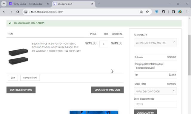Click the Belkin docking station thumbnail

point(18,56)
